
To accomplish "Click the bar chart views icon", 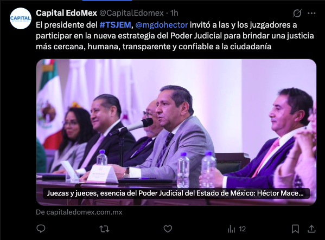I will tap(231, 229).
